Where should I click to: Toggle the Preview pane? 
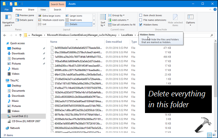click(25, 15)
